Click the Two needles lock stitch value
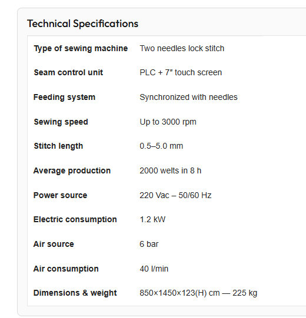This screenshot has height=318, width=306. click(182, 48)
